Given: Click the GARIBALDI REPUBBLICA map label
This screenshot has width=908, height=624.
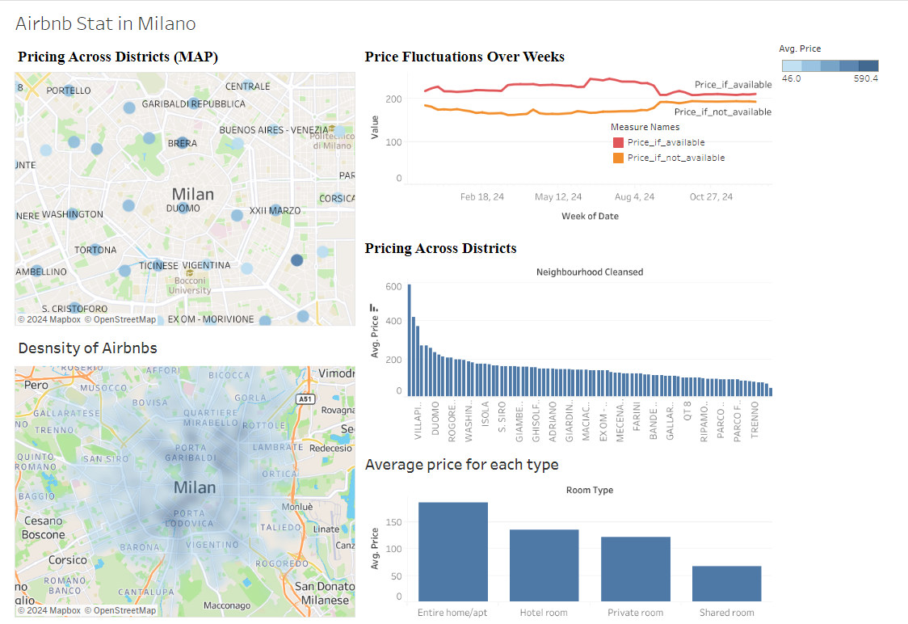Looking at the screenshot, I should pyautogui.click(x=193, y=103).
